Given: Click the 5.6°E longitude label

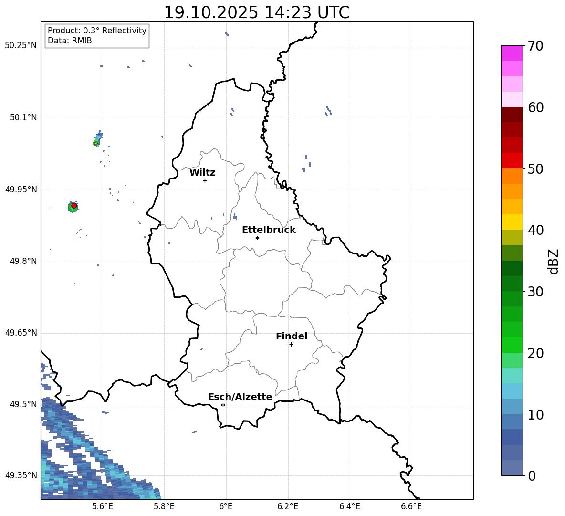Looking at the screenshot, I should tap(102, 506).
